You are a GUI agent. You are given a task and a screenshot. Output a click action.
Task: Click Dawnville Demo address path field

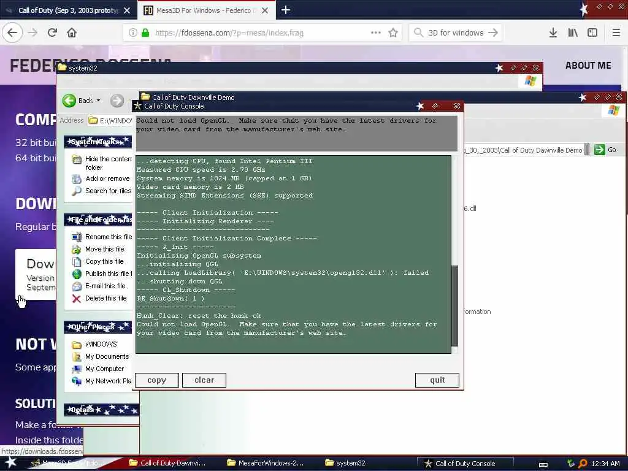click(x=523, y=150)
